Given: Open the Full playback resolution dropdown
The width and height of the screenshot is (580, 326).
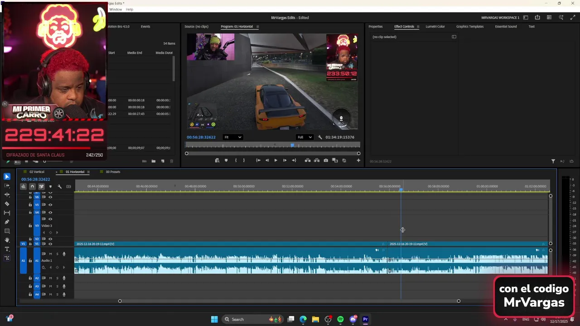Looking at the screenshot, I should [x=304, y=137].
